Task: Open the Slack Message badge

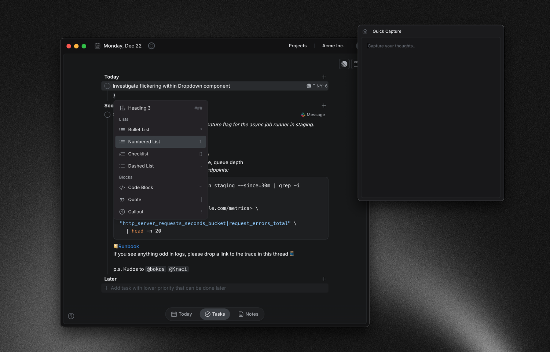Action: [313, 115]
